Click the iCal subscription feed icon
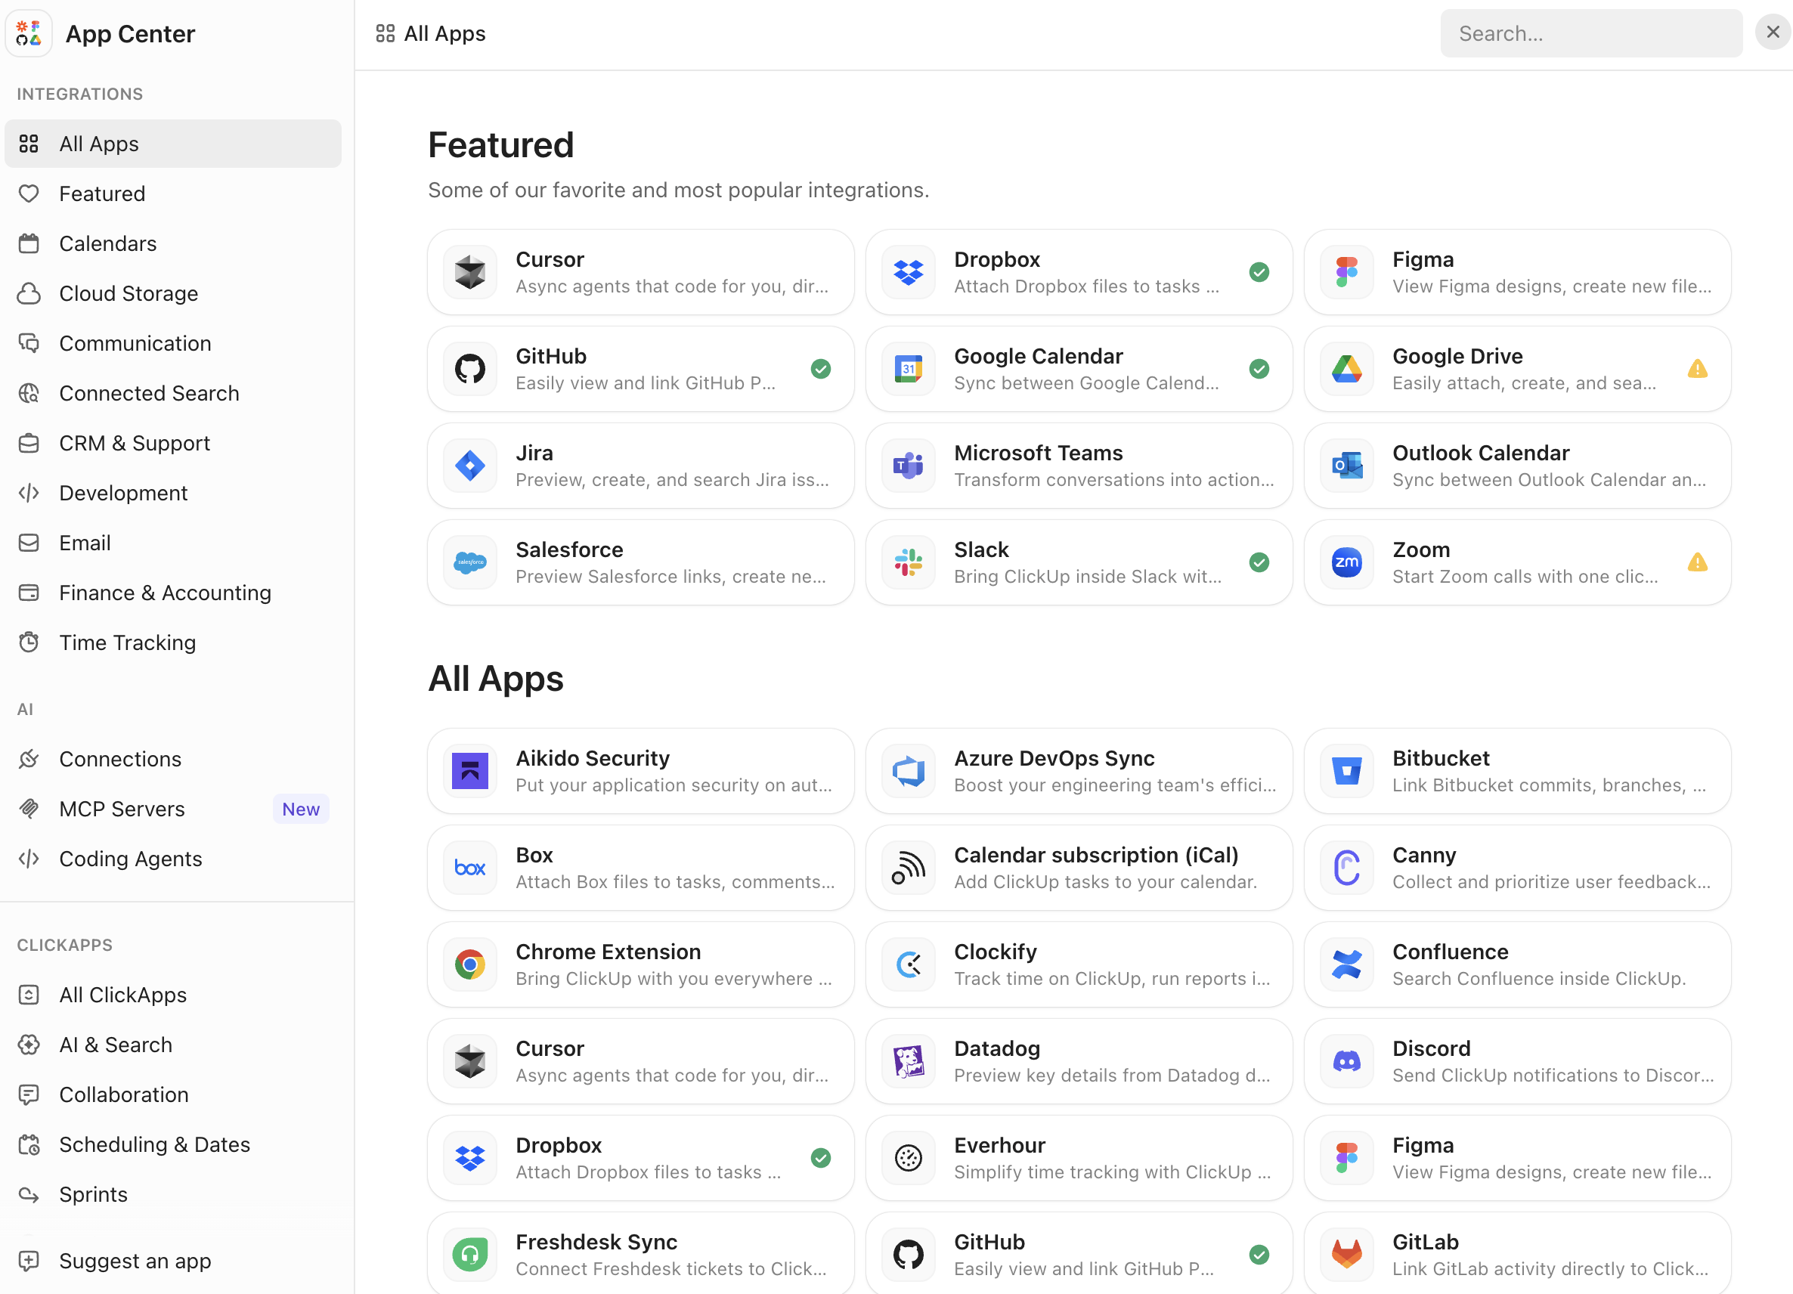Screen dimensions: 1793x1294 coord(909,868)
